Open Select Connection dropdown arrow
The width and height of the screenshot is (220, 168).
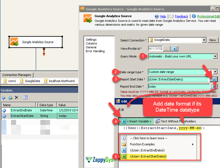click(204, 40)
